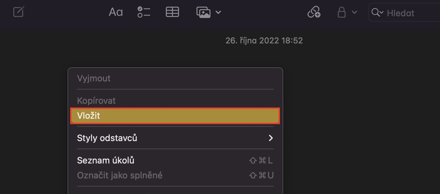Toggle Seznam úkolů checklist menu item

coord(106,160)
